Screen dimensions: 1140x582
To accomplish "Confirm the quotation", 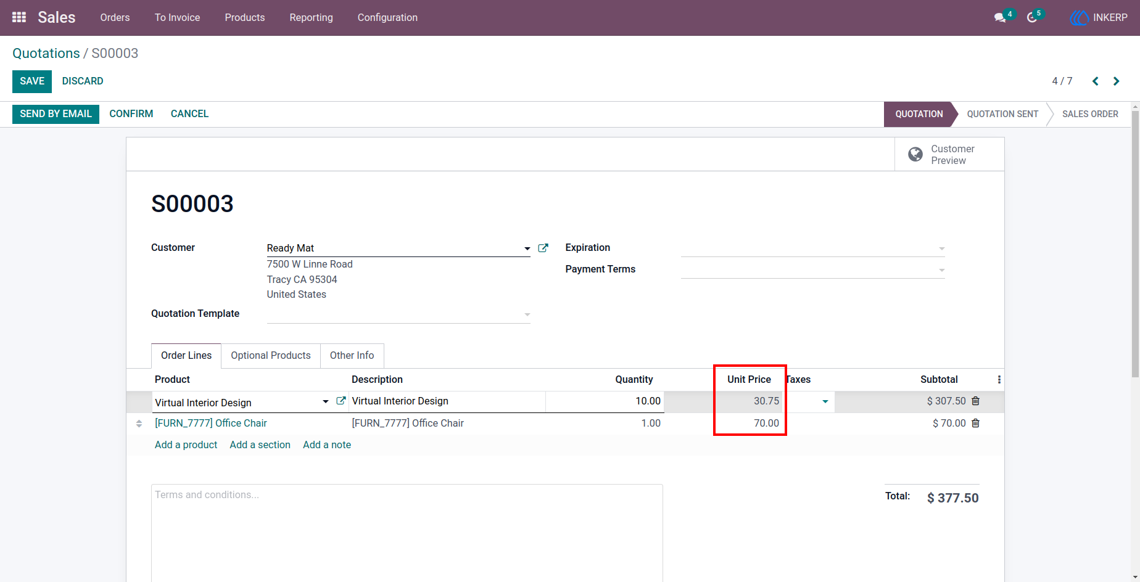I will [x=131, y=114].
